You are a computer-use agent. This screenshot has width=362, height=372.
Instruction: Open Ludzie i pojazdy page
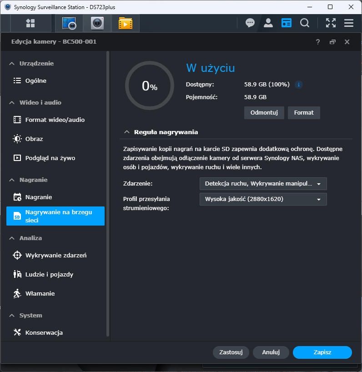(x=55, y=274)
